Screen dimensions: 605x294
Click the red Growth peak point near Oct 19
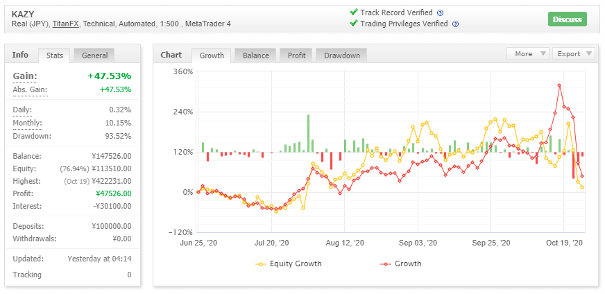click(x=559, y=85)
